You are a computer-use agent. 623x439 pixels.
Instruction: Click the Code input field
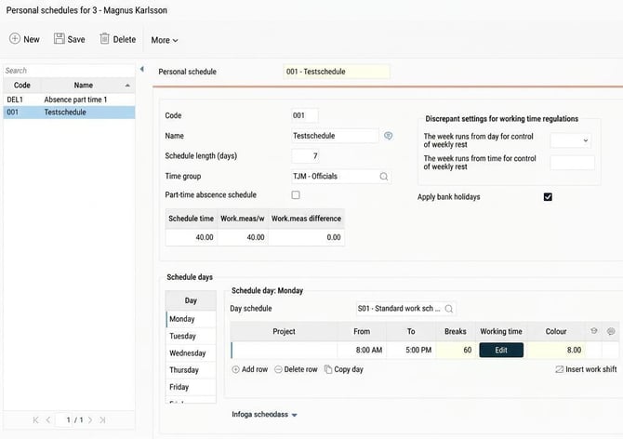tap(304, 115)
